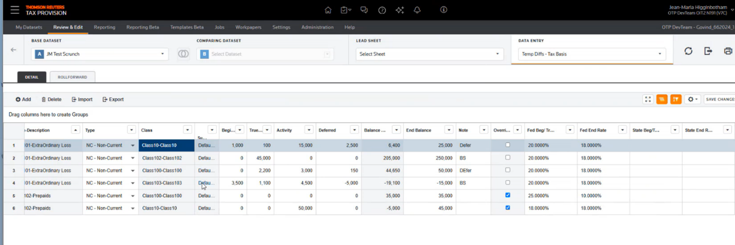Open the hamburger navigation menu
This screenshot has height=245, width=735.
coord(15,10)
